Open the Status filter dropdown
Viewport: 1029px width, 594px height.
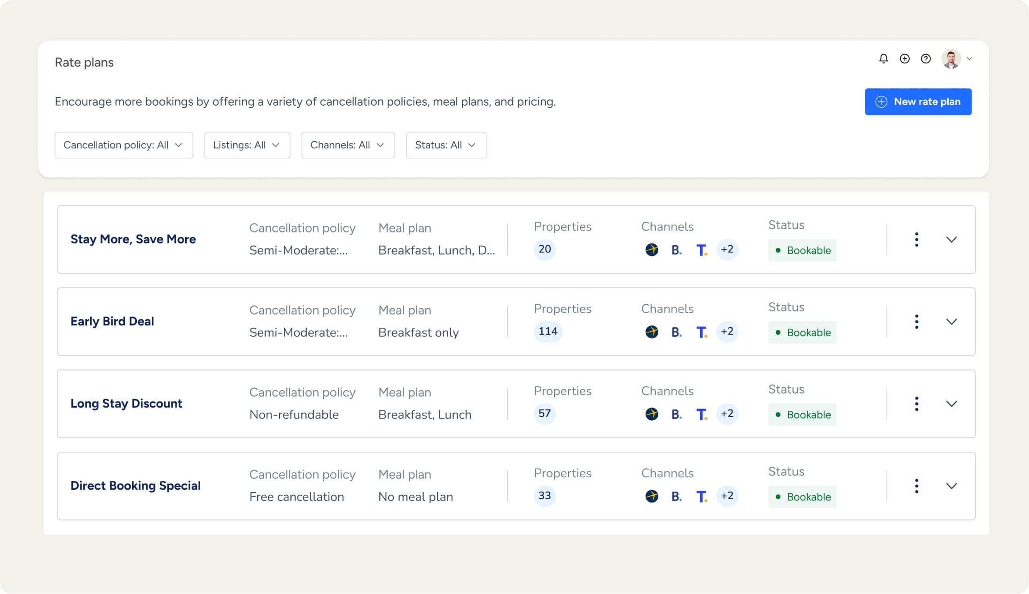point(446,145)
